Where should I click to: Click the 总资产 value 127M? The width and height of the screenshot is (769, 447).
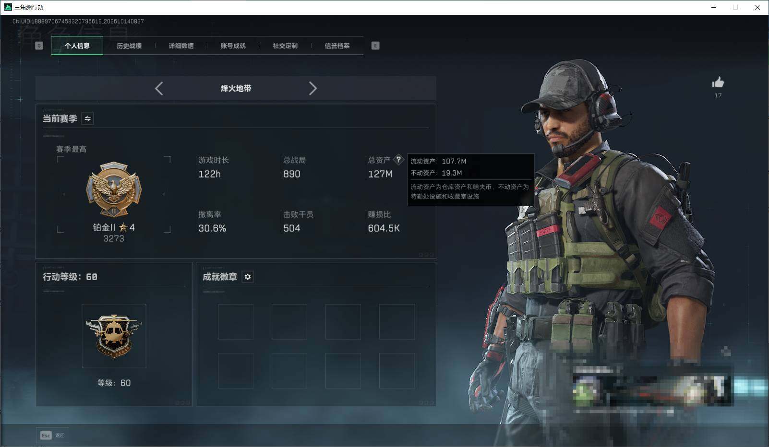click(x=380, y=174)
